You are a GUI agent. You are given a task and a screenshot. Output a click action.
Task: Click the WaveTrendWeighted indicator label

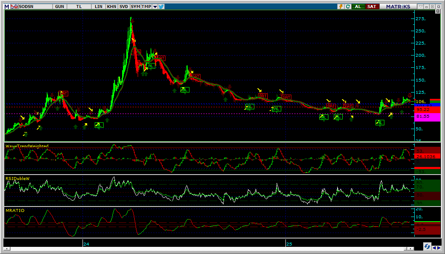[27, 146]
